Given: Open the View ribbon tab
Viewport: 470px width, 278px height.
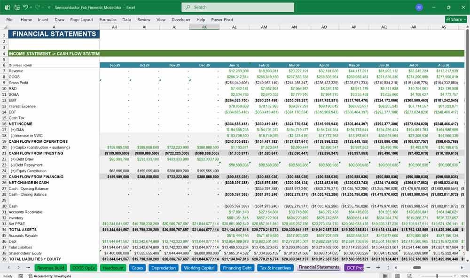Looking at the screenshot, I should [161, 19].
